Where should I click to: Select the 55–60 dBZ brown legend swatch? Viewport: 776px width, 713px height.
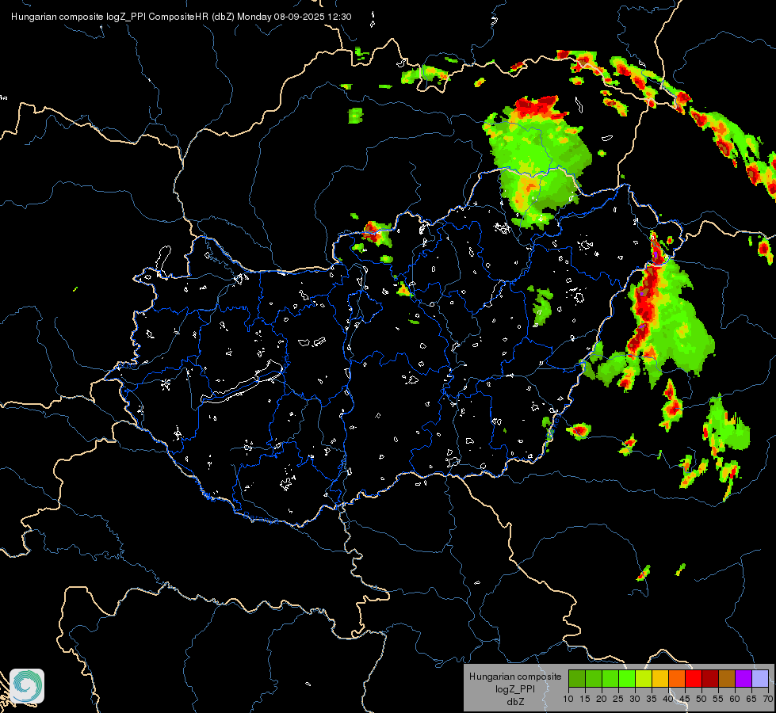pos(727,678)
